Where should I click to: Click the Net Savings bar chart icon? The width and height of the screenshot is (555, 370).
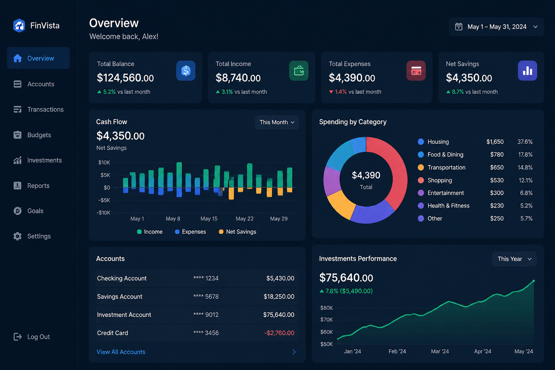[x=528, y=70]
